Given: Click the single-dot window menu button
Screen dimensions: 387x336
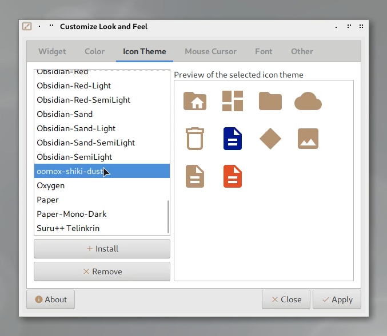Looking at the screenshot, I should coord(39,26).
